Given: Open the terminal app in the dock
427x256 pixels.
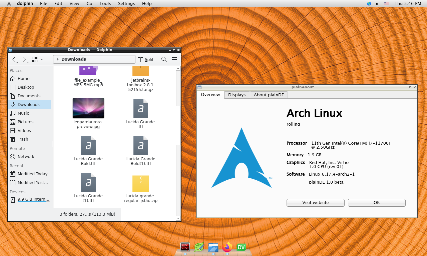Looking at the screenshot, I should (185, 247).
